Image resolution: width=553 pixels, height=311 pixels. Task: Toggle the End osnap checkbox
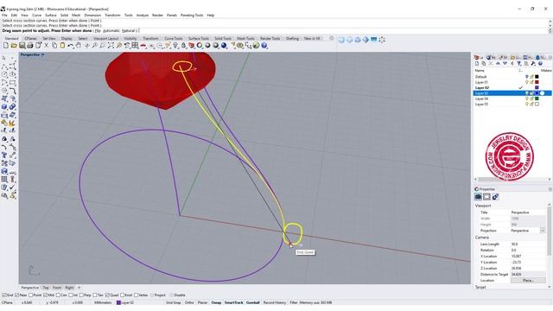point(4,295)
